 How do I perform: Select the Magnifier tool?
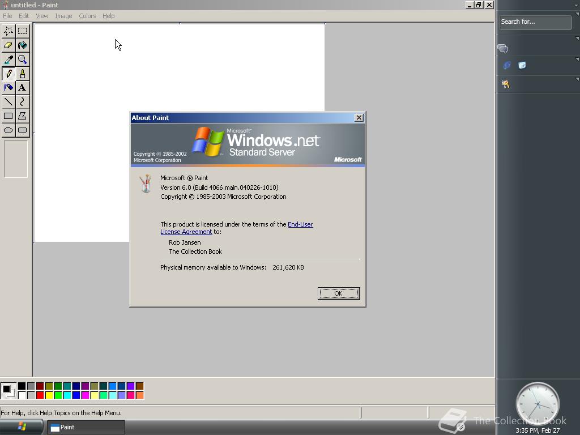[23, 59]
